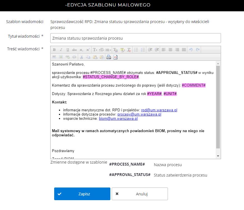Click the editor's scroll down arrow

point(218,156)
